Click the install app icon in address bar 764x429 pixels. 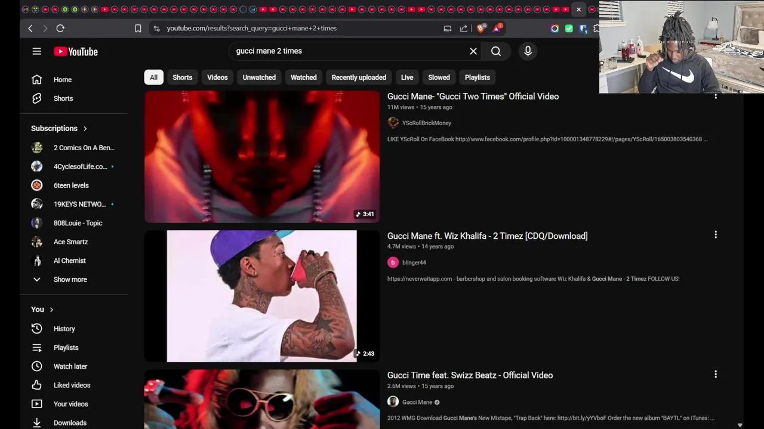pyautogui.click(x=448, y=28)
